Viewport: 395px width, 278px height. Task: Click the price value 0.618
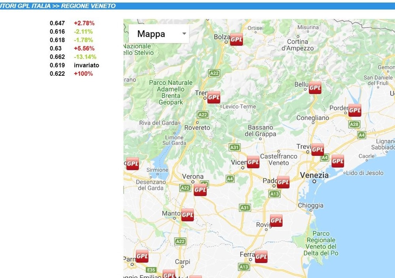[x=57, y=40]
